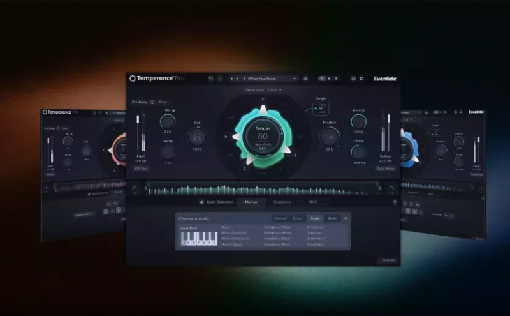This screenshot has height=316, width=510.
Task: Switch to the MIDI tab
Action: [x=312, y=202]
